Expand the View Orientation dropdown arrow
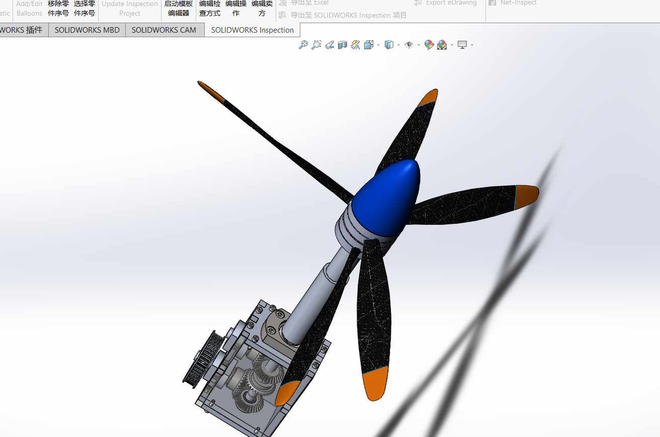This screenshot has height=437, width=660. coord(378,45)
